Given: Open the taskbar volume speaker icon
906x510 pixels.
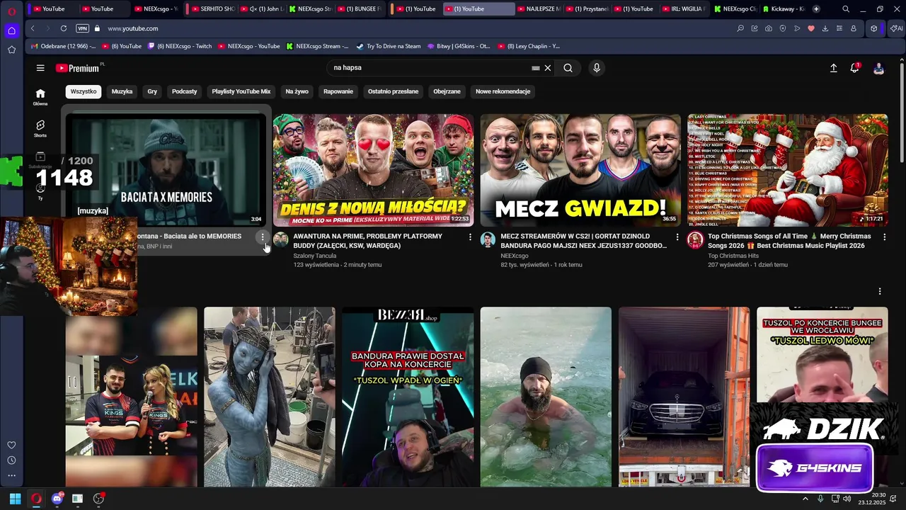Looking at the screenshot, I should (848, 499).
